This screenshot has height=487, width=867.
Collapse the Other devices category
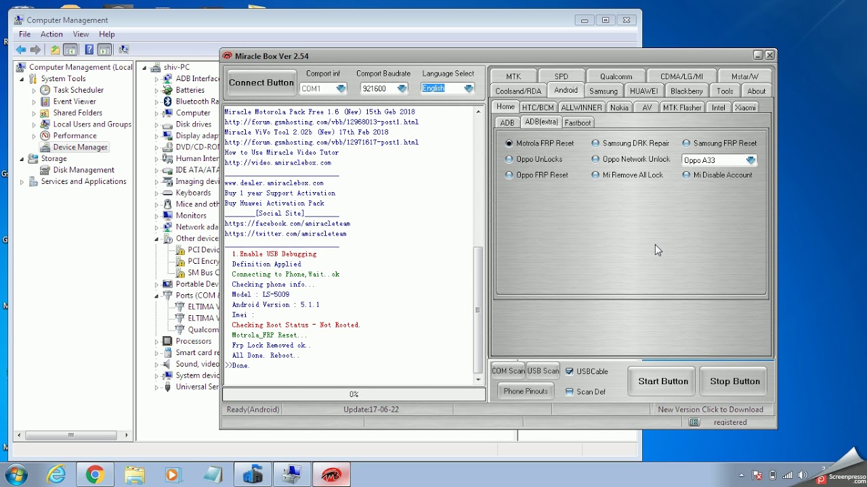click(x=156, y=239)
